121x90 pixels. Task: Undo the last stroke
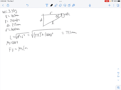pyautogui.click(x=27, y=5)
